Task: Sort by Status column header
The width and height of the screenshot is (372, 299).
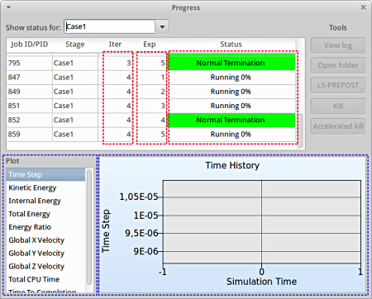Action: pyautogui.click(x=231, y=45)
